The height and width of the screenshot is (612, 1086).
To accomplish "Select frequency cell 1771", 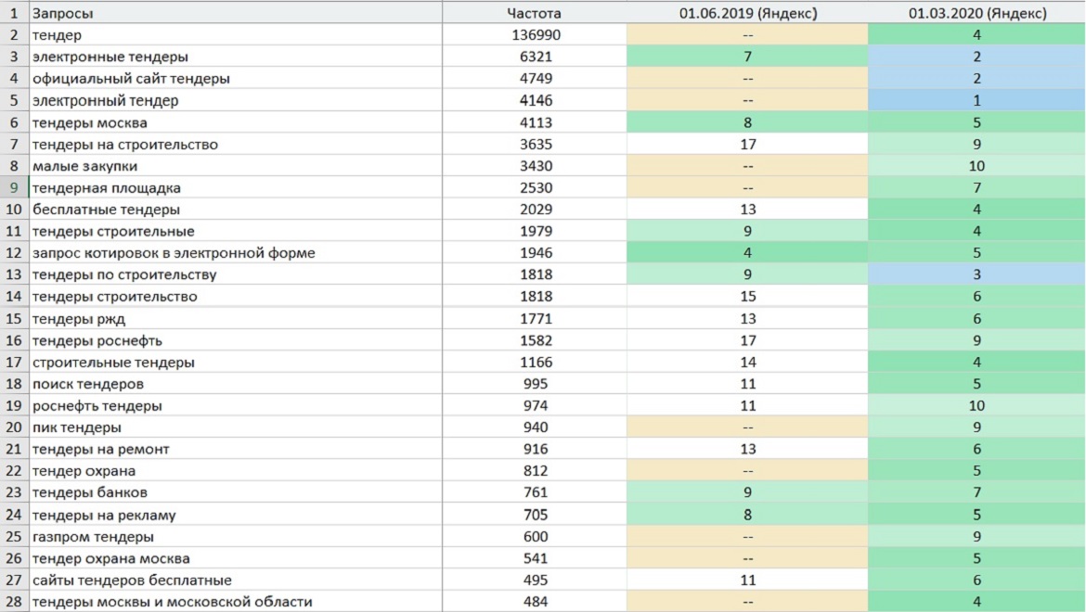I will tap(534, 318).
